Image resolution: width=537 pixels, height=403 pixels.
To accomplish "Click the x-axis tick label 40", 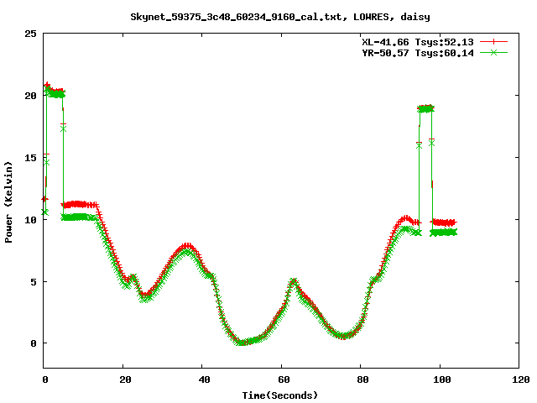I will pos(205,379).
